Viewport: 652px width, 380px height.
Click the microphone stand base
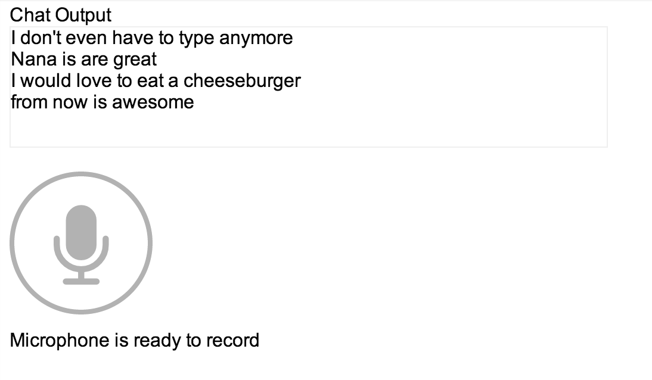pyautogui.click(x=81, y=281)
